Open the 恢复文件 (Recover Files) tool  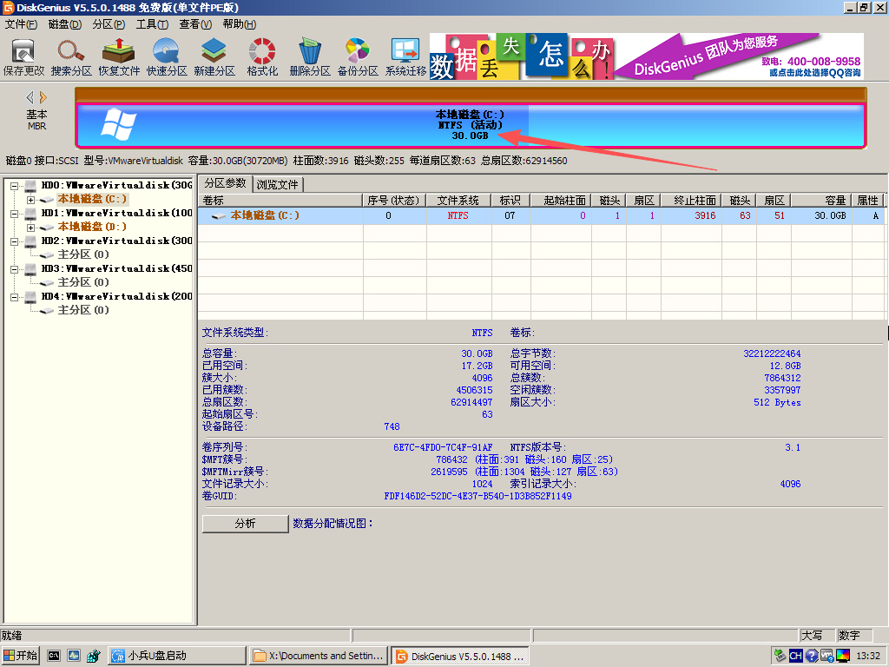[x=119, y=56]
